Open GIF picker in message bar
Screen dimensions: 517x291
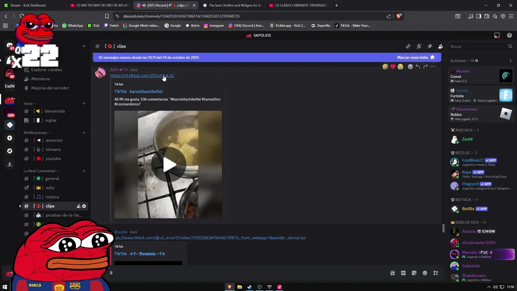tap(403, 273)
